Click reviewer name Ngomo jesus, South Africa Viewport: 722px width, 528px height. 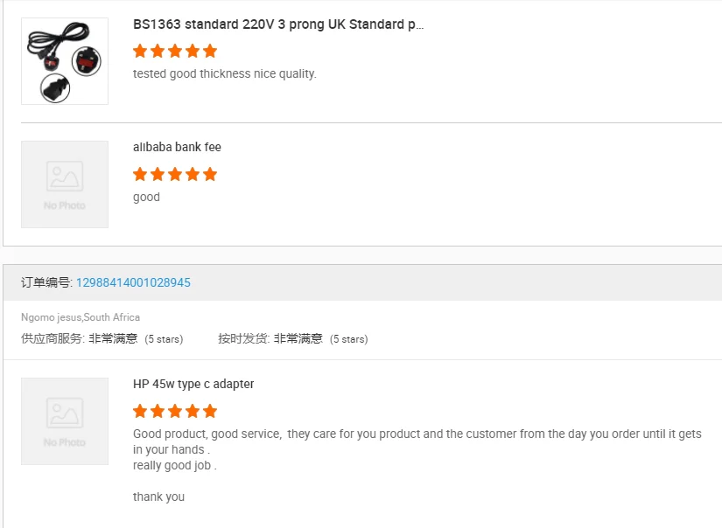point(81,317)
